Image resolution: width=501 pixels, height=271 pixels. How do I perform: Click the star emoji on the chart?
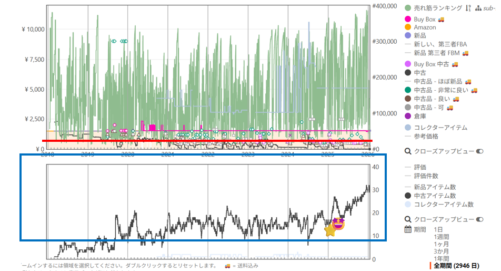[330, 230]
